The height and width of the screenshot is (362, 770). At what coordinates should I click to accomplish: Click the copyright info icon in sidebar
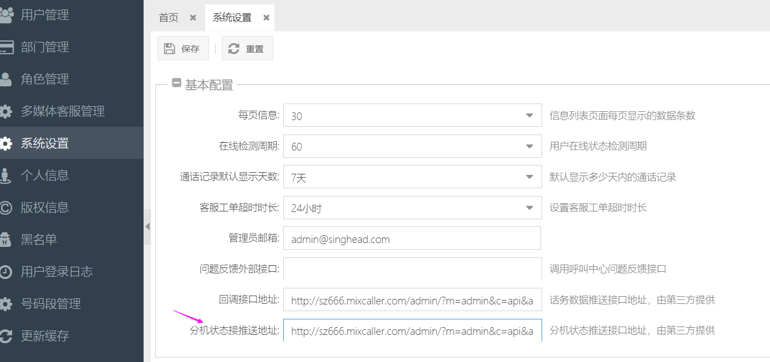click(6, 208)
